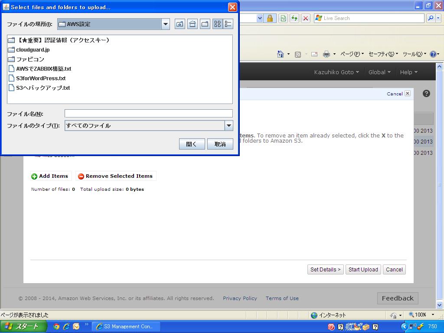Screen dimensions: 444x333
Task: Select the ファビコン folder
Action: point(26,59)
